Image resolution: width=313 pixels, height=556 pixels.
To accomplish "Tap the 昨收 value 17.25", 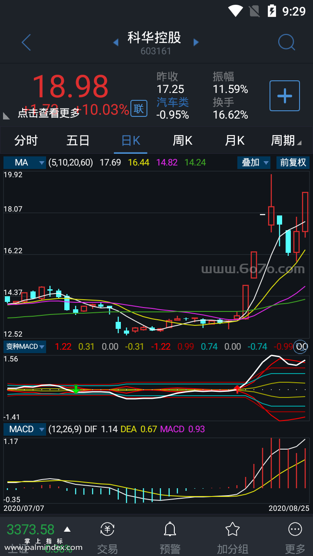I will point(170,89).
